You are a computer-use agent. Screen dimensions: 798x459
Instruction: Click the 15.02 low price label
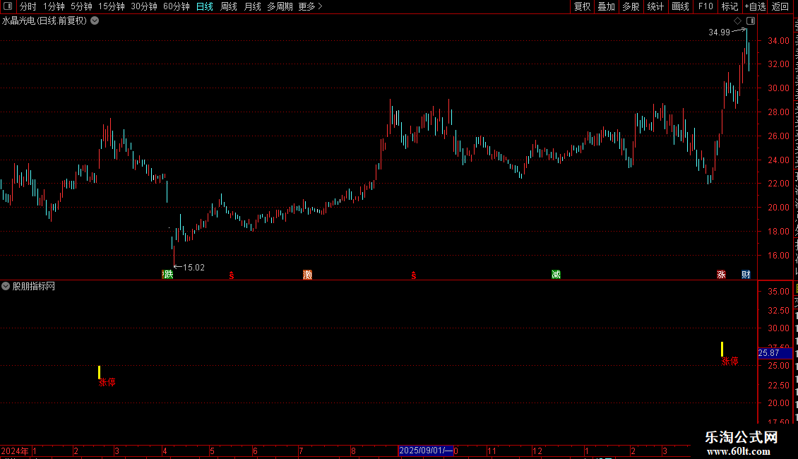(194, 268)
